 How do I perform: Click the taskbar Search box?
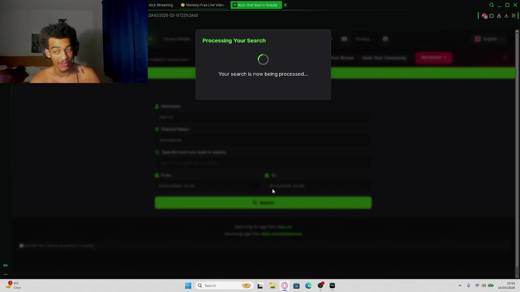pos(223,286)
